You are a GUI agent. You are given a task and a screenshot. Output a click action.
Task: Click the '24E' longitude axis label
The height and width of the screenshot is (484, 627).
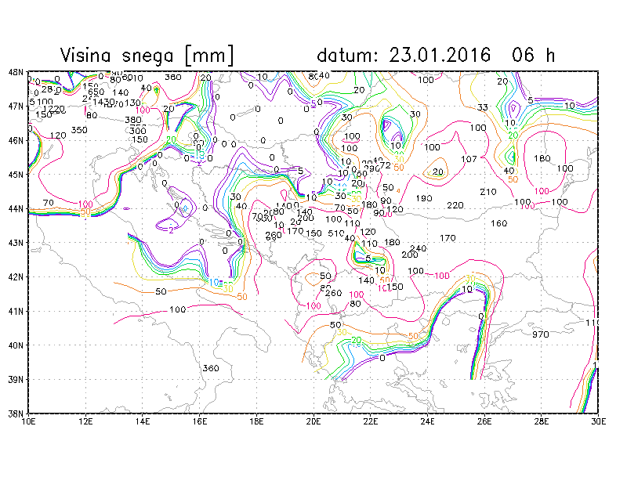click(x=427, y=421)
